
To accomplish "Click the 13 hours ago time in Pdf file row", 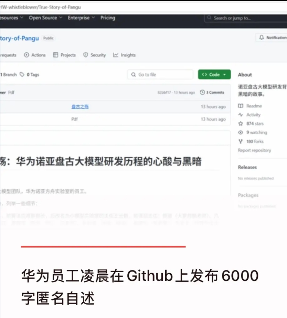I will coord(213,119).
